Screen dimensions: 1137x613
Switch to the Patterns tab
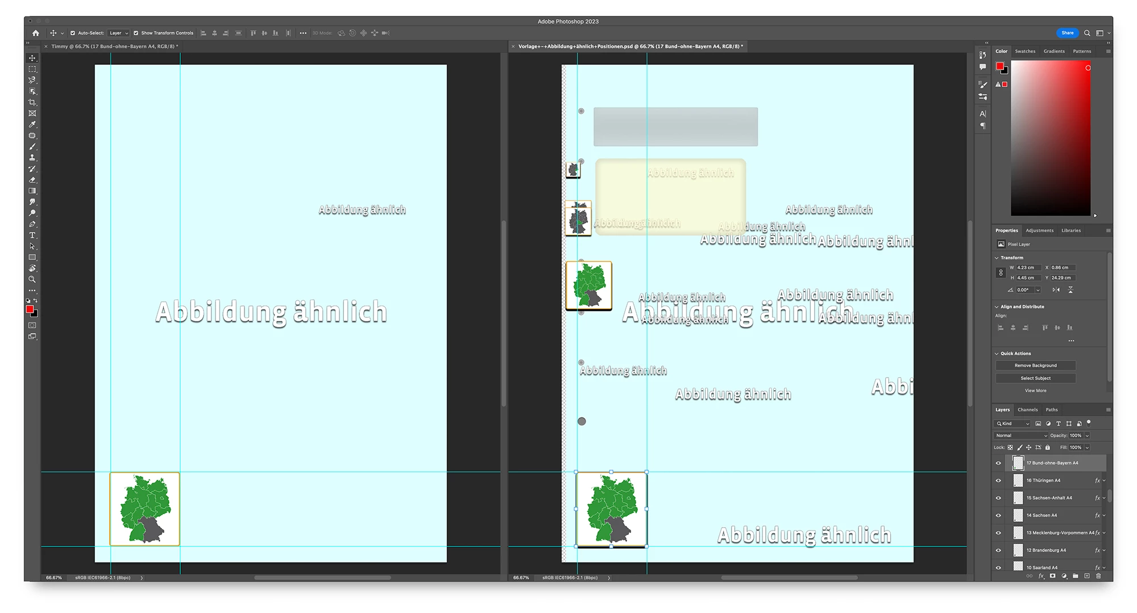pyautogui.click(x=1082, y=51)
